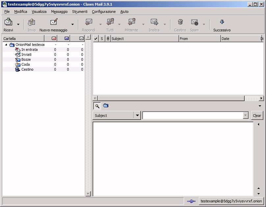Toggle the quick search magnifier button
Viewport: 266px width, 207px height.
[x=97, y=106]
